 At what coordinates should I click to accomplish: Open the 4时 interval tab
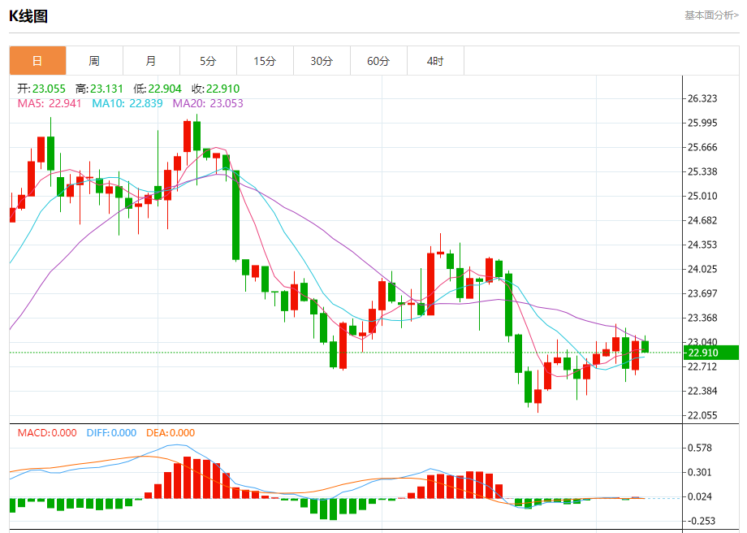(x=435, y=61)
